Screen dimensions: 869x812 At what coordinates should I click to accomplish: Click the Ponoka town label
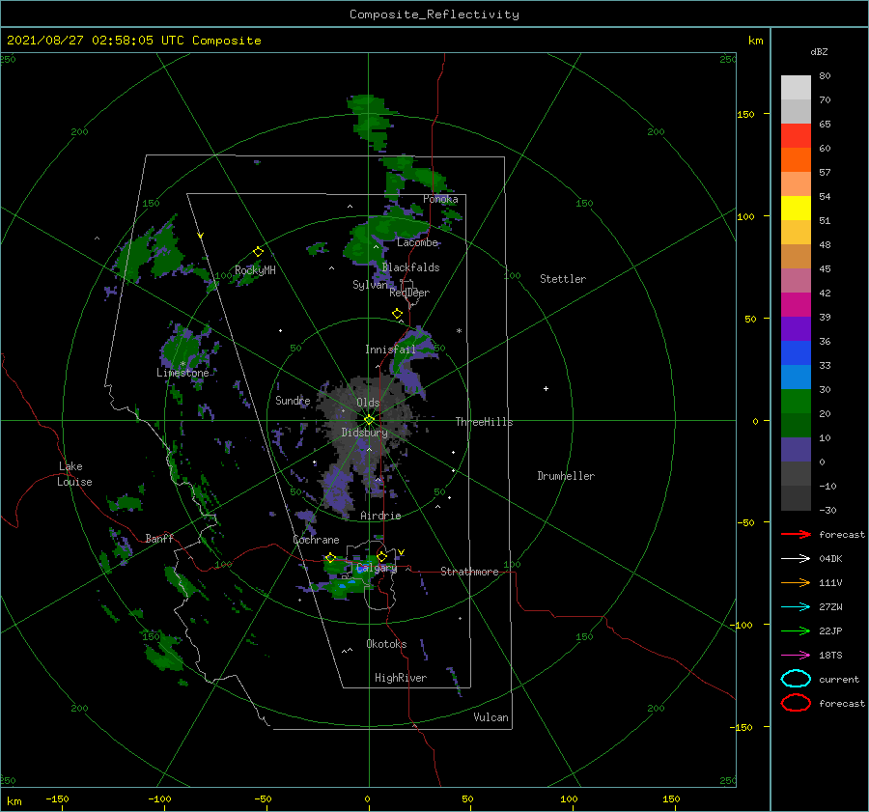[x=440, y=199]
